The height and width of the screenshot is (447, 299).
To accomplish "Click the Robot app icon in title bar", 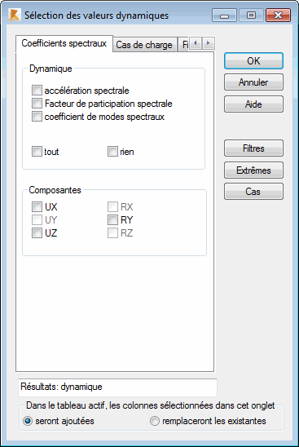I will tap(14, 15).
